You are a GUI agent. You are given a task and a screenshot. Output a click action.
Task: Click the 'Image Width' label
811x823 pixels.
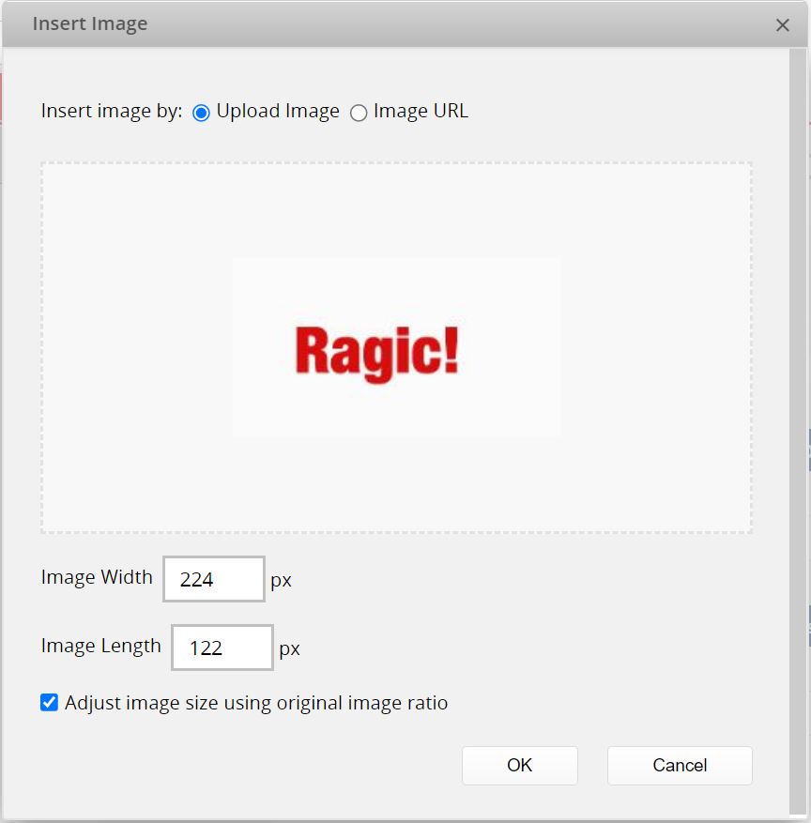pos(97,577)
